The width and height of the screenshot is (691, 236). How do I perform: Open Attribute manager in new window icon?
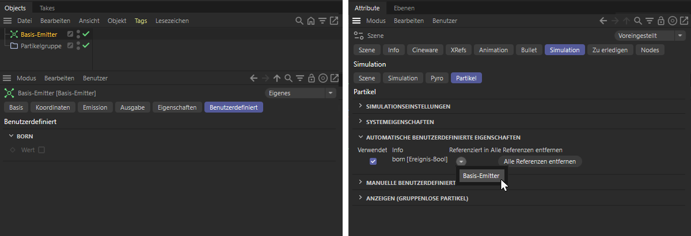(684, 21)
